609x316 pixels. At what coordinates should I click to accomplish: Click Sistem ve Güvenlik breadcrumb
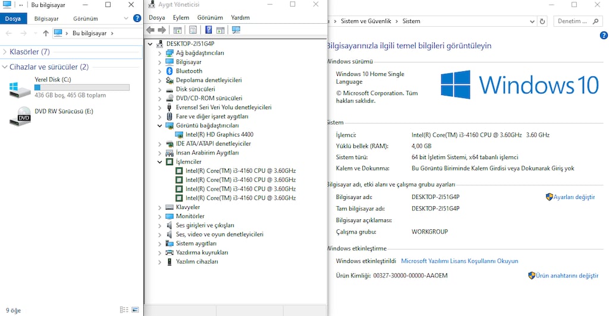click(x=366, y=21)
